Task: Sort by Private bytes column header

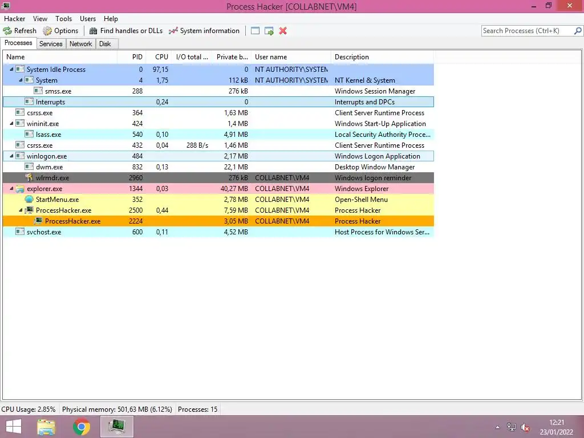Action: coord(232,57)
